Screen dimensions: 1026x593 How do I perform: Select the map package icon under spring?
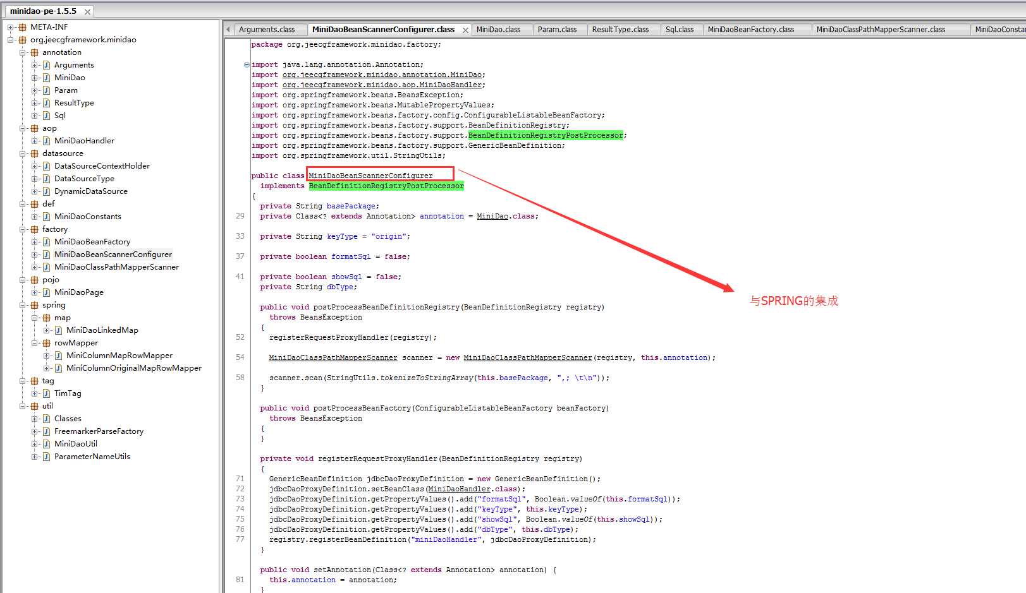pyautogui.click(x=47, y=318)
